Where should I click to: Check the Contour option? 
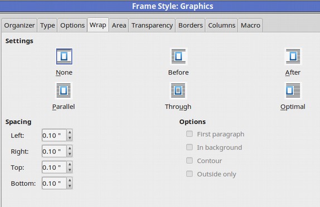coord(190,161)
